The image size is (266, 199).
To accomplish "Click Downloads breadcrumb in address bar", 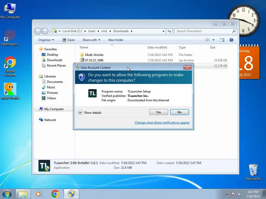I will 121,31.
